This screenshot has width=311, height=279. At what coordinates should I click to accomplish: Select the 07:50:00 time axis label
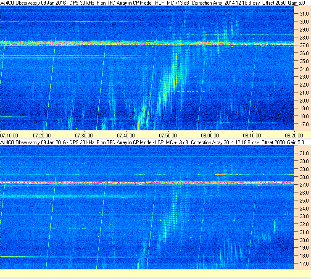pyautogui.click(x=168, y=136)
